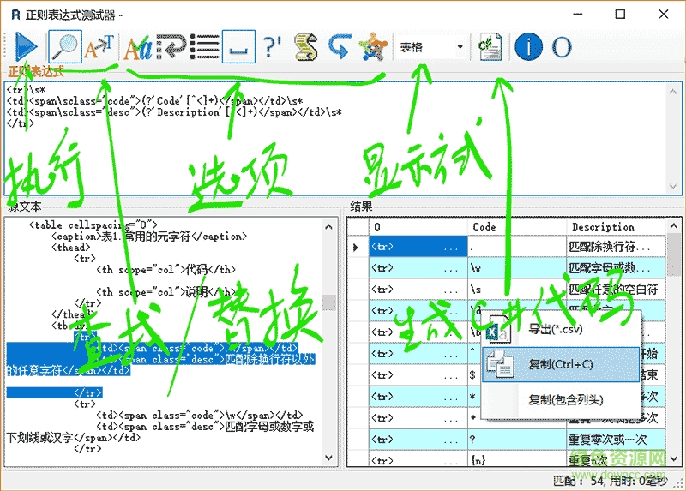
Task: Select the cell with code \w
Action: (x=518, y=267)
